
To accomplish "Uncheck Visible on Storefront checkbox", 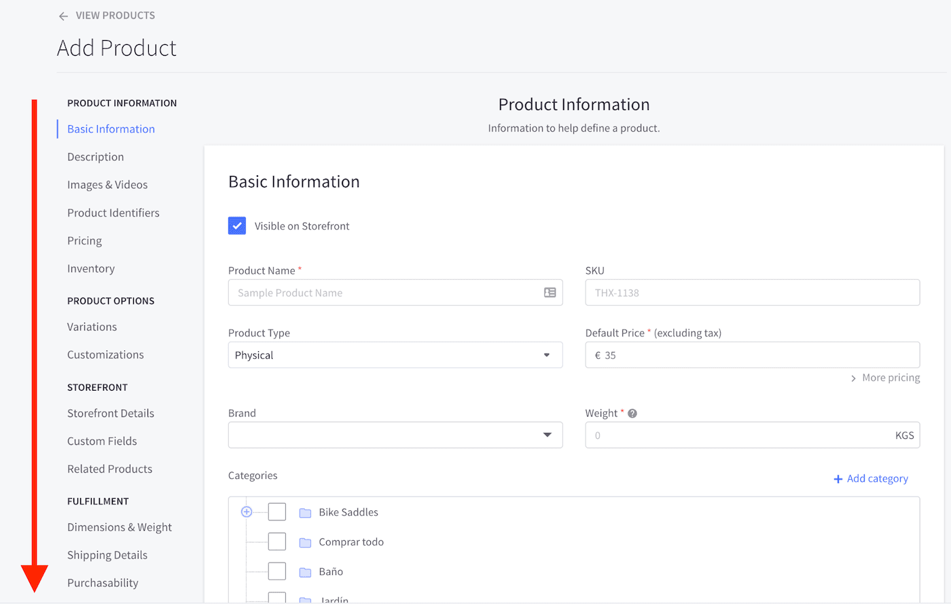I will click(x=237, y=226).
